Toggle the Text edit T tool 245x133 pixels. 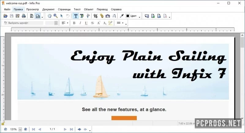76,16
